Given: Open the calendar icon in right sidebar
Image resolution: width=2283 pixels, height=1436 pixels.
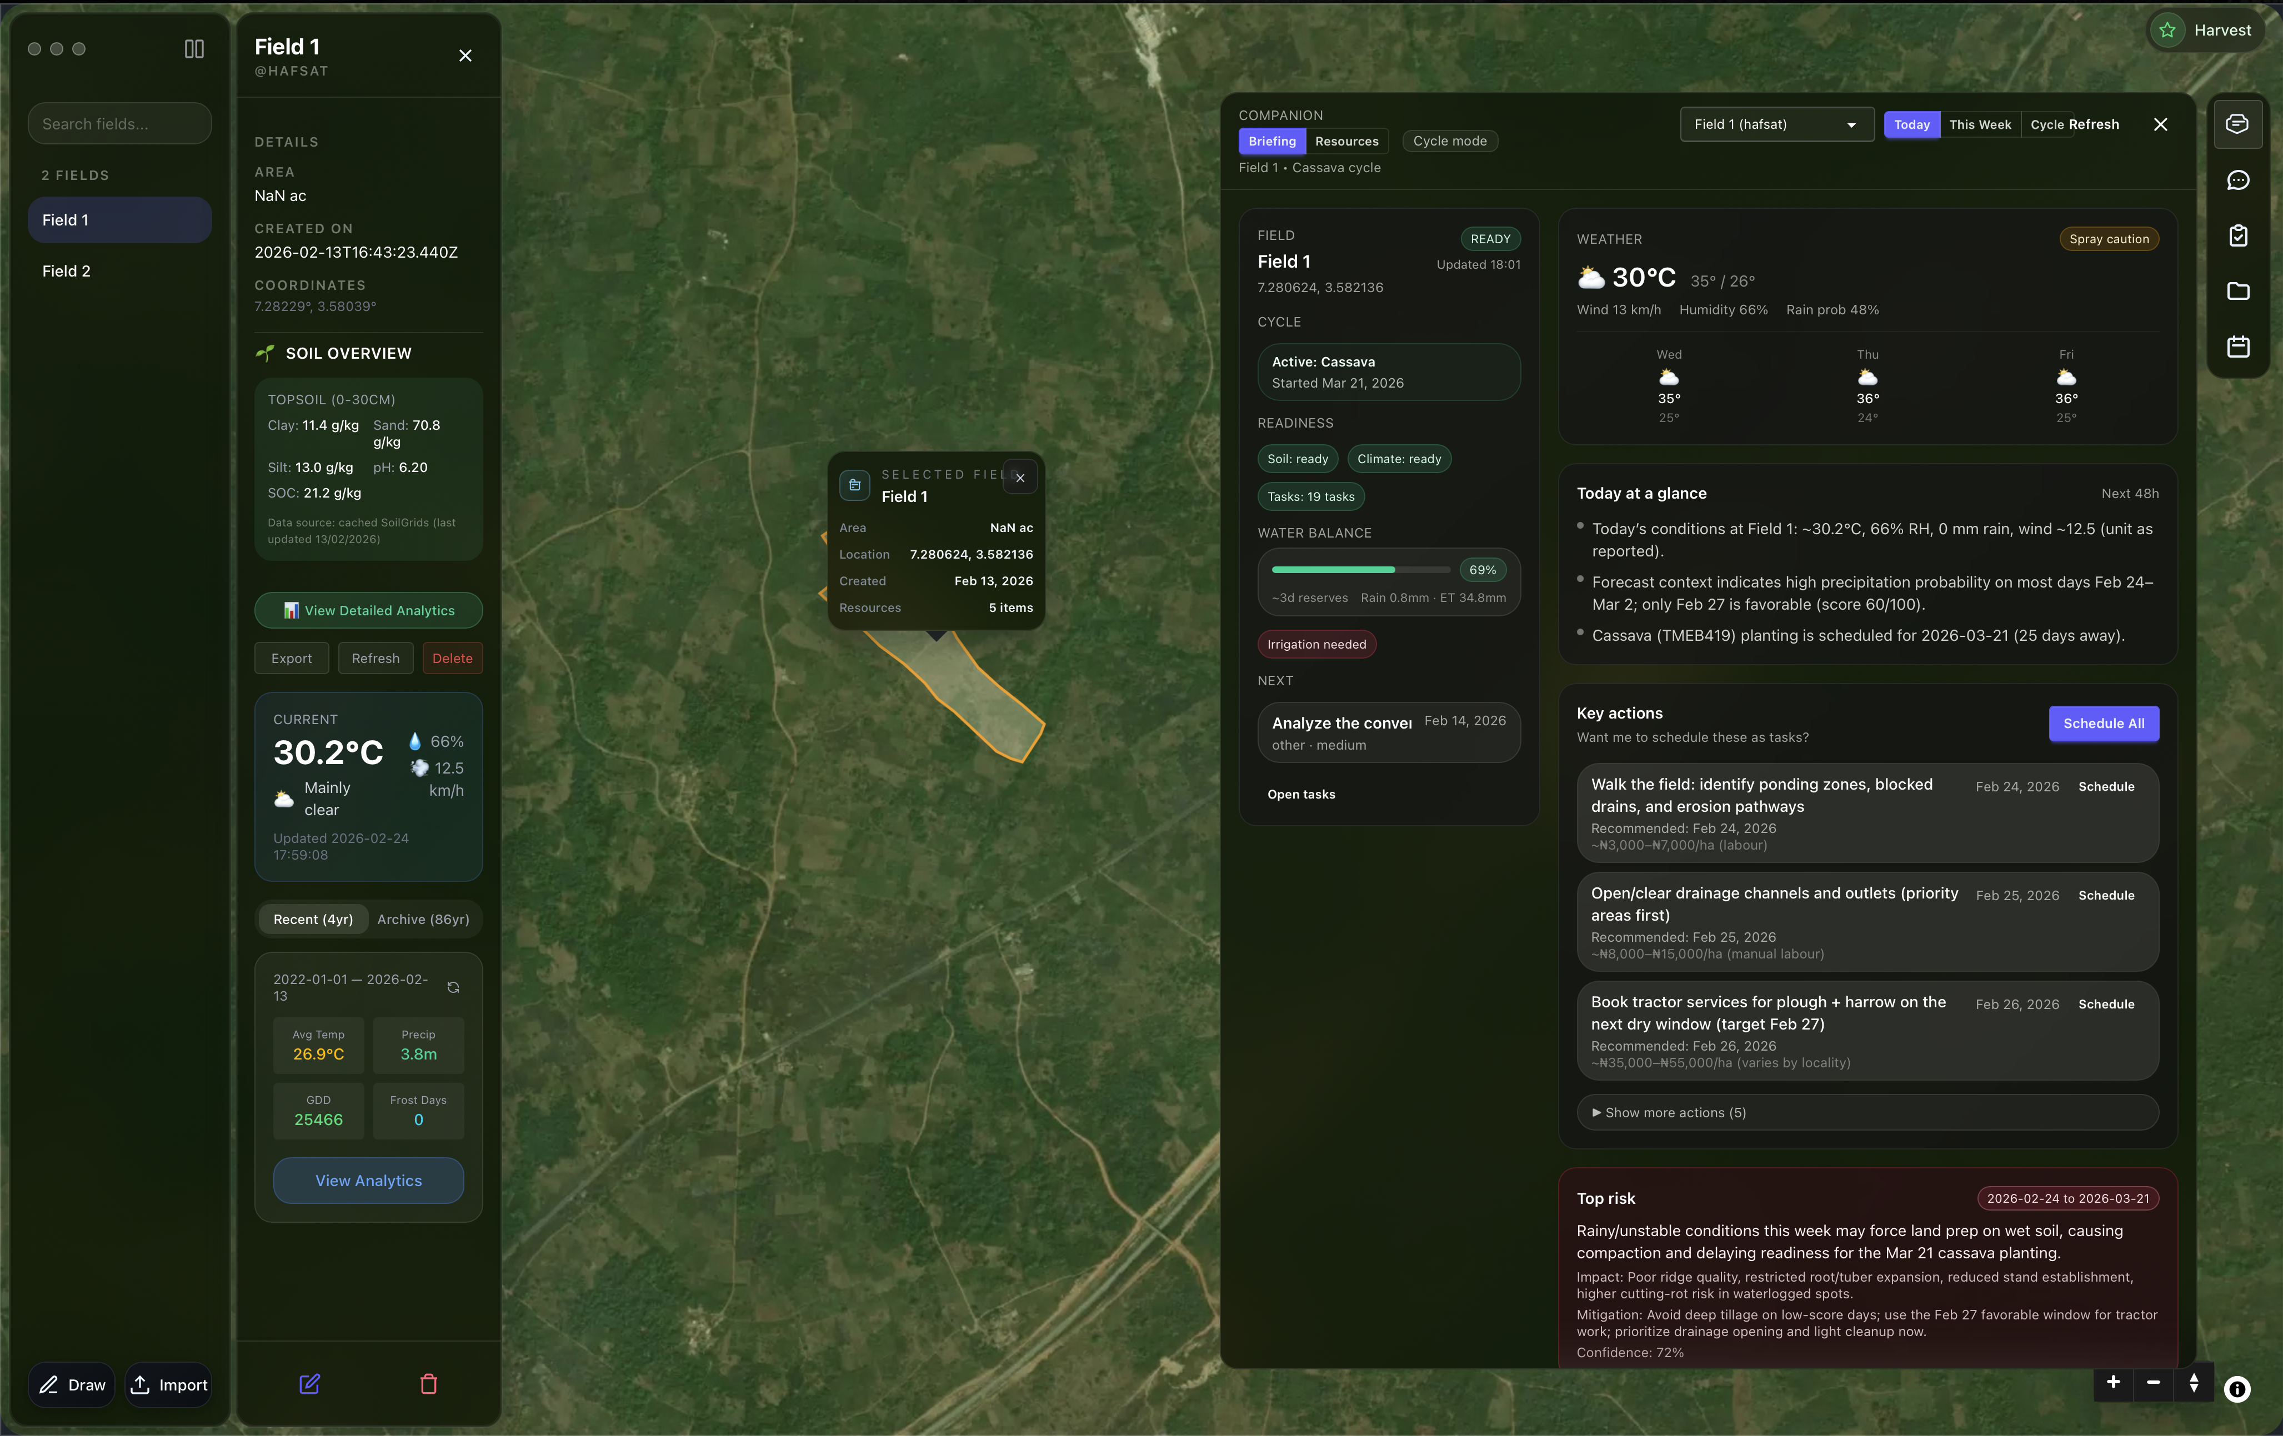Looking at the screenshot, I should [2237, 346].
